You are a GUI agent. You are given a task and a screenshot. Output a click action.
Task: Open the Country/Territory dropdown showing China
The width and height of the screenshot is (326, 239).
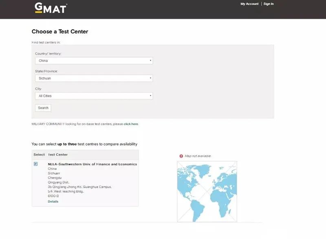[x=94, y=60]
